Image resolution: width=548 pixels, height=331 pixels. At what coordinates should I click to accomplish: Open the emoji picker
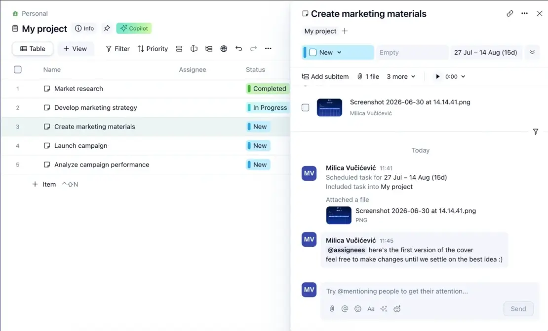[x=358, y=309]
